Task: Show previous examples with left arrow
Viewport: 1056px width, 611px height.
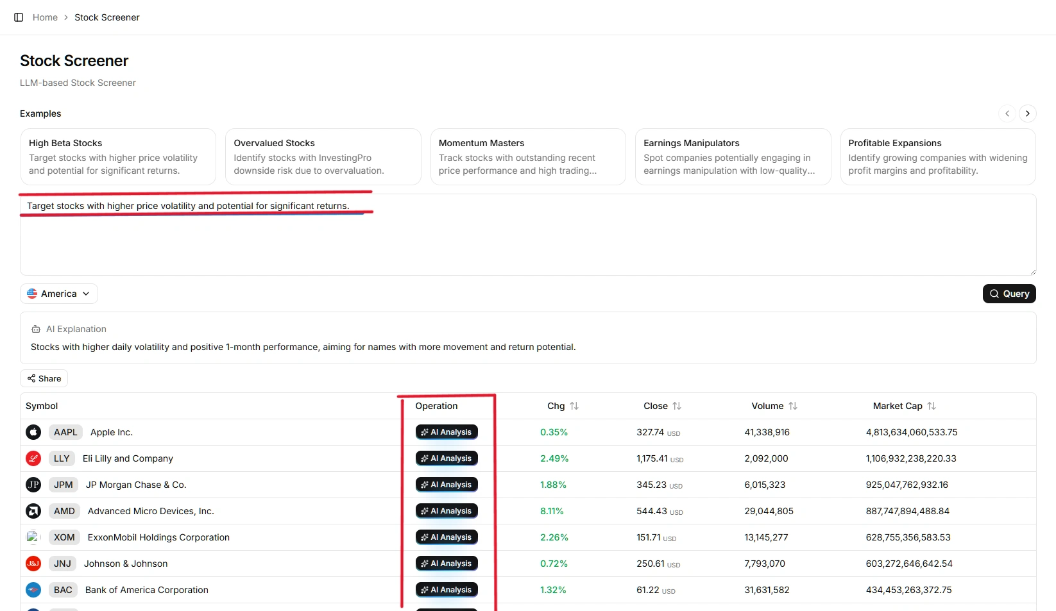Action: point(1007,113)
